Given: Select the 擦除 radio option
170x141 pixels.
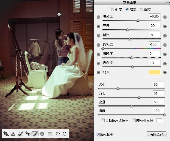Looking at the screenshot, I should 142,9.
